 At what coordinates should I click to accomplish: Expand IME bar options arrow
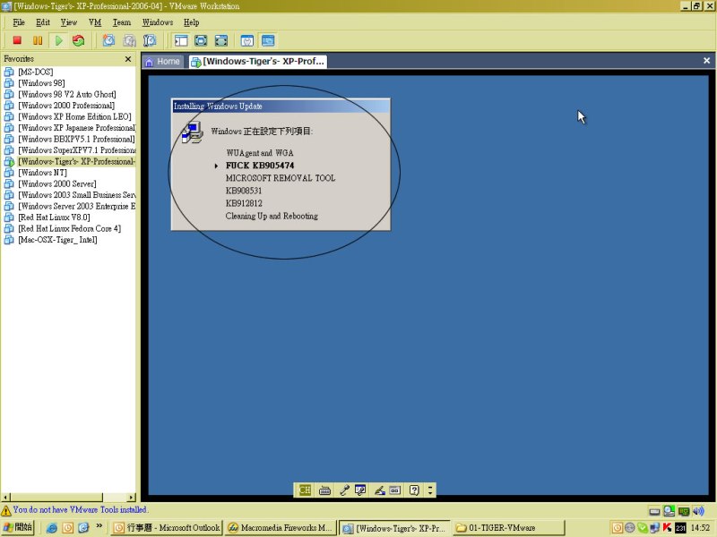(x=430, y=490)
